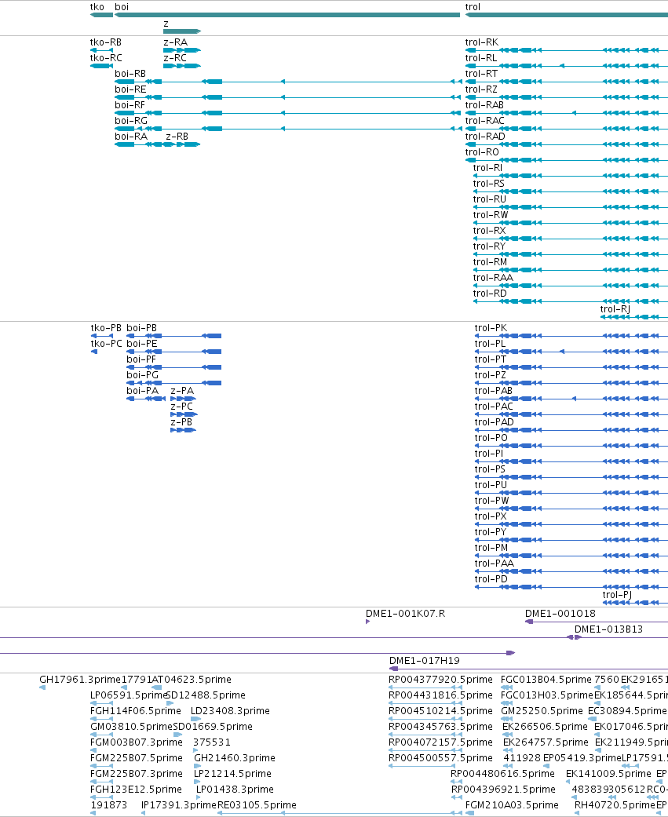Image resolution: width=668 pixels, height=817 pixels.
Task: Select transcript z-RB
Action: coord(177,136)
